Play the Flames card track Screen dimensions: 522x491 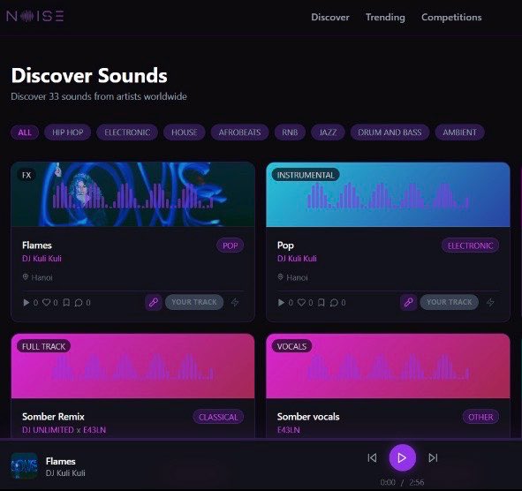pyautogui.click(x=26, y=303)
